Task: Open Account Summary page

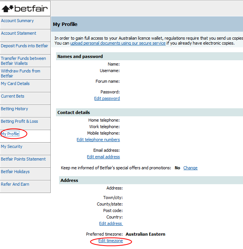Action: point(17,21)
